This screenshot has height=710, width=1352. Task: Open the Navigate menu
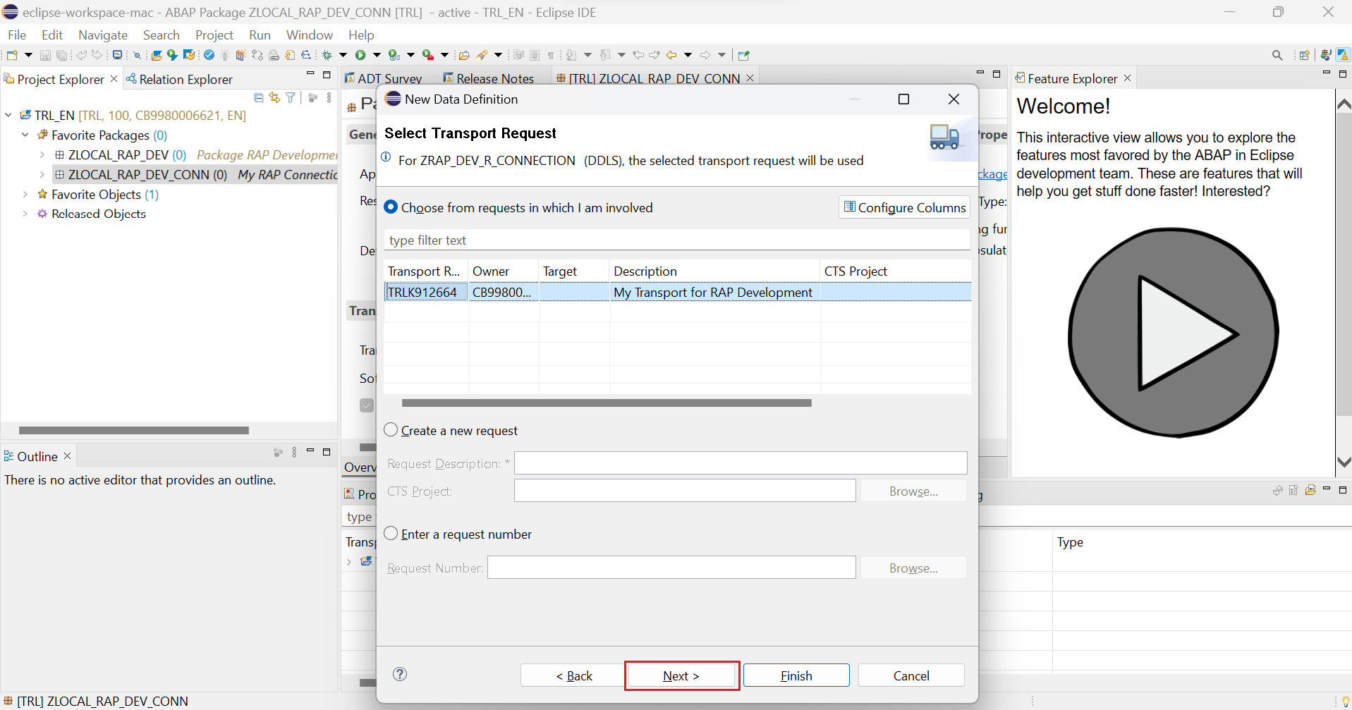103,35
